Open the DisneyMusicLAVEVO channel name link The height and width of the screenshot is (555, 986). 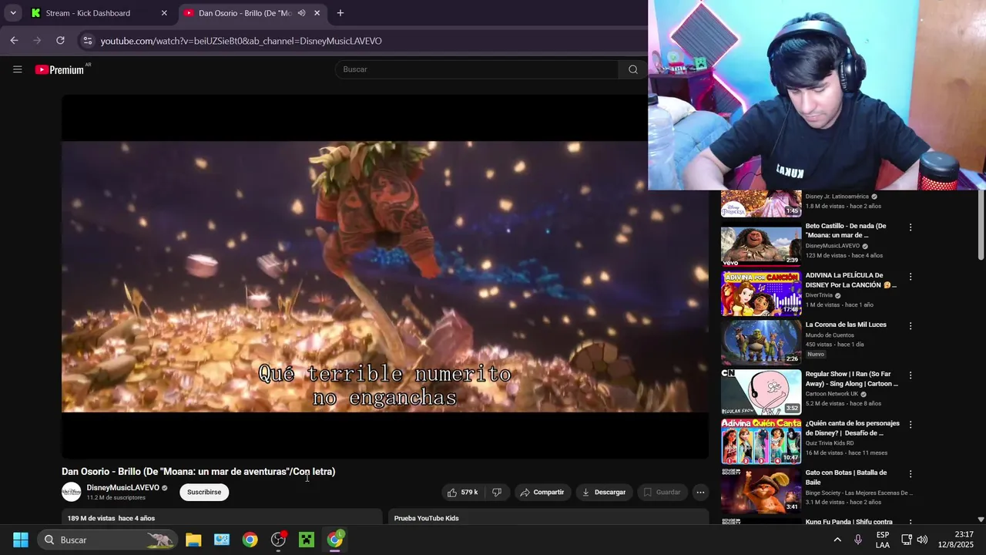(122, 487)
